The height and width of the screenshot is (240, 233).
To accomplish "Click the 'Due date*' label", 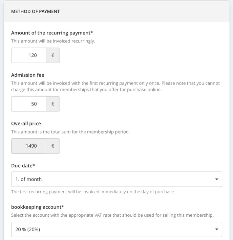I will 23,166.
